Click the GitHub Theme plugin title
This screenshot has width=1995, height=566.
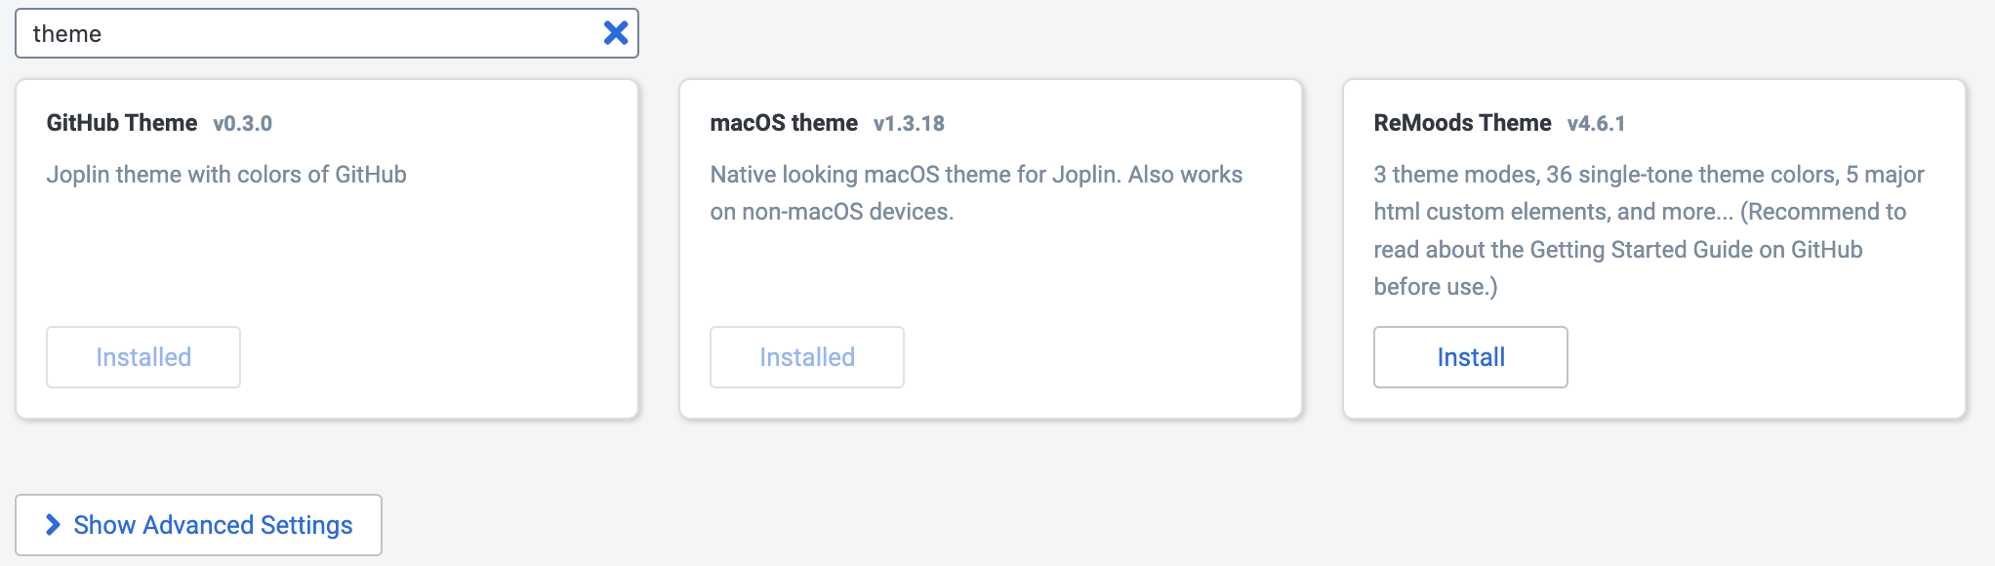point(122,123)
